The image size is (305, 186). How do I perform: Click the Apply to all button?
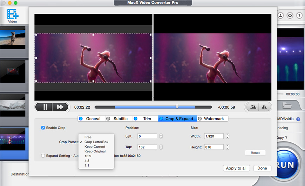pyautogui.click(x=236, y=168)
